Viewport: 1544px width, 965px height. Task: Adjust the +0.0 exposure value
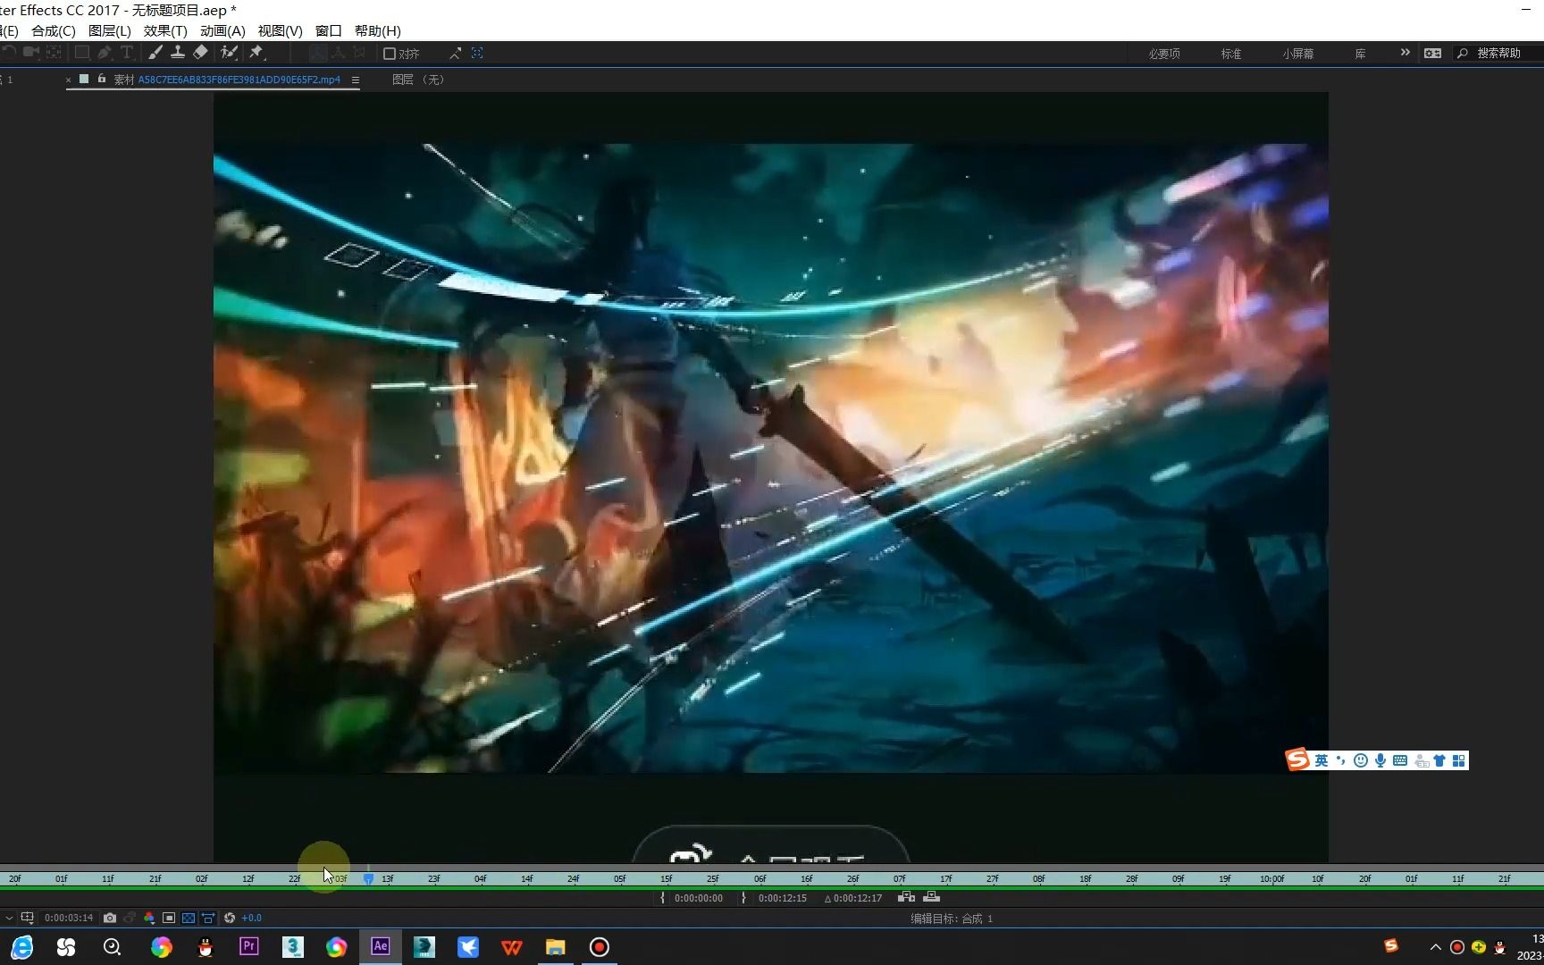click(x=251, y=918)
